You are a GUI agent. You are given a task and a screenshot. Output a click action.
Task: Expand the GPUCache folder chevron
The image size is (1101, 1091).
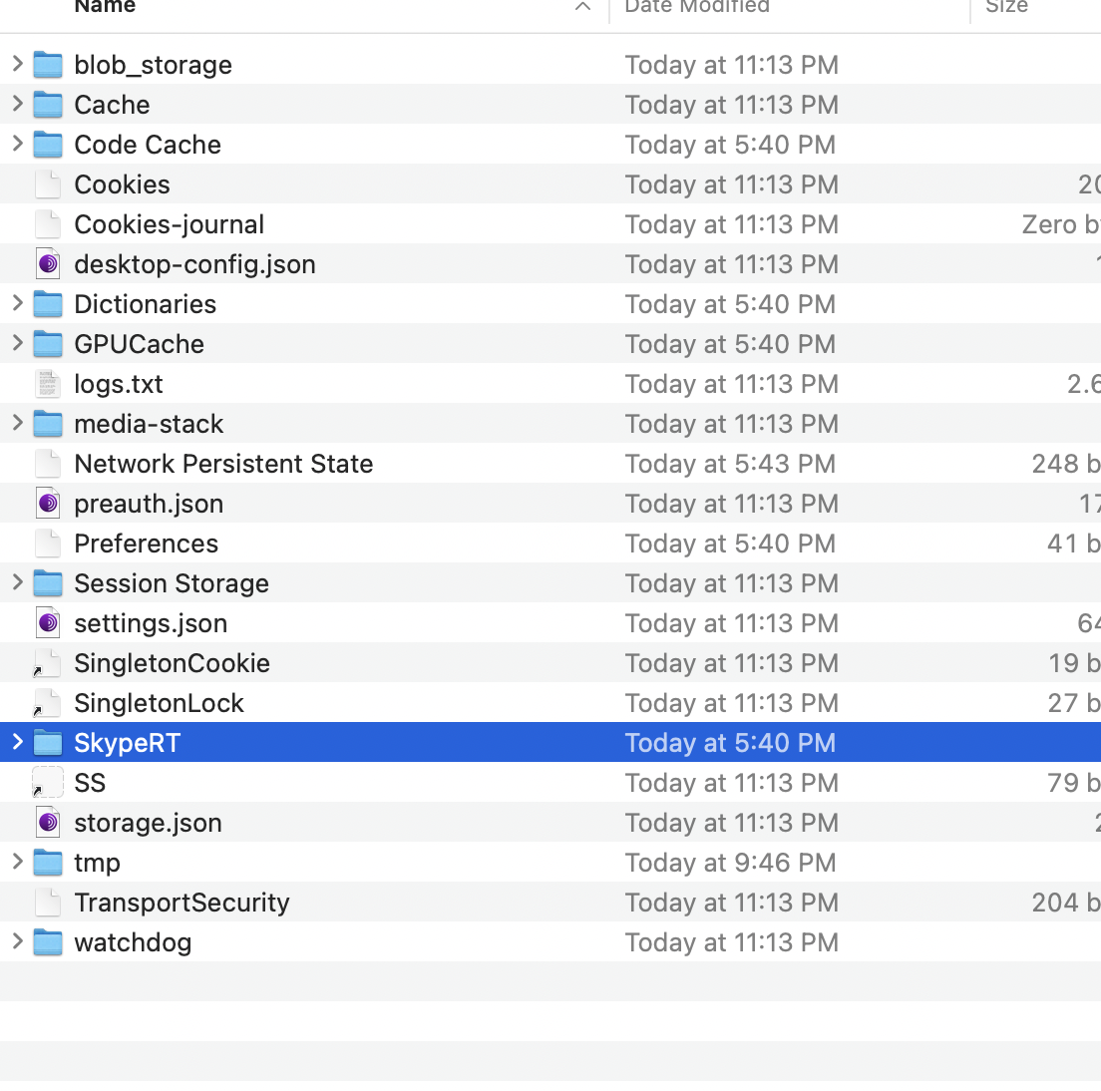[x=18, y=344]
